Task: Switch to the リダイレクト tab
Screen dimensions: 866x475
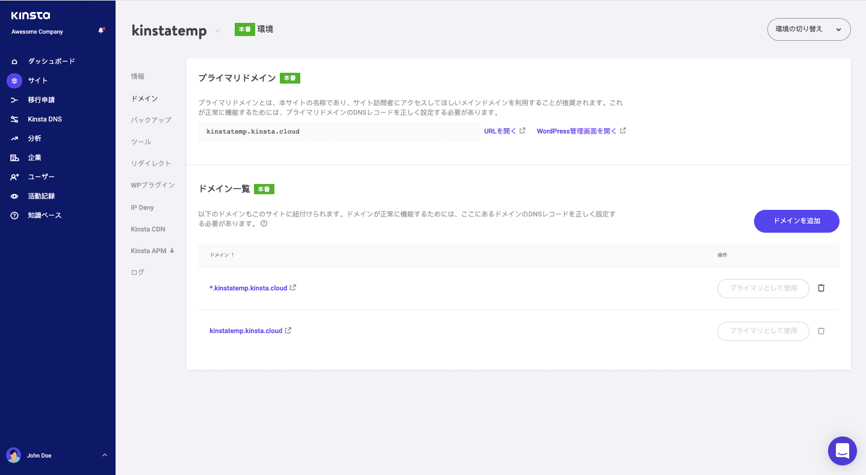Action: coord(151,164)
